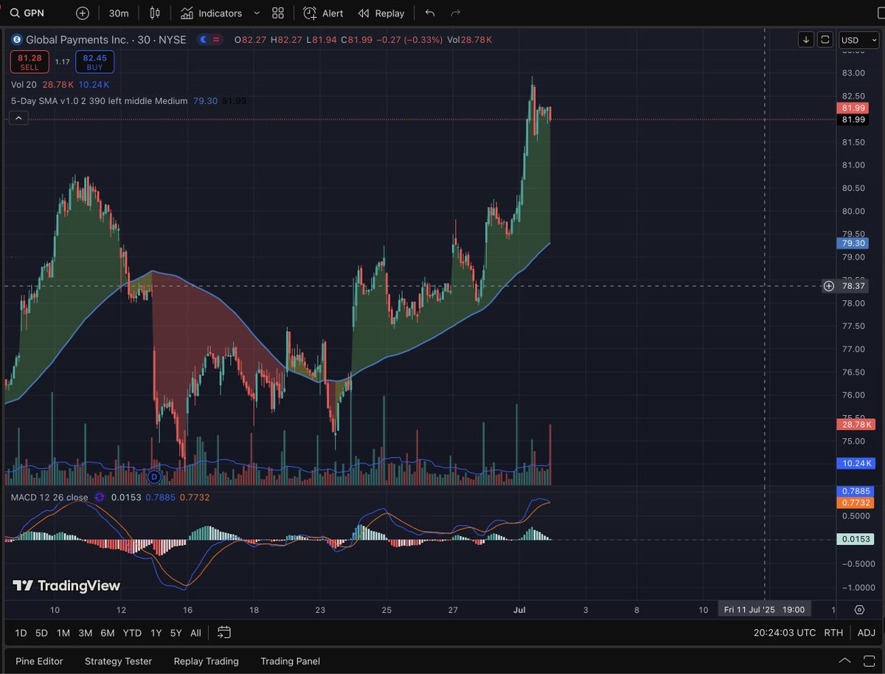The height and width of the screenshot is (674, 885).
Task: Click the 28.78K volume axis label
Action: click(x=855, y=425)
